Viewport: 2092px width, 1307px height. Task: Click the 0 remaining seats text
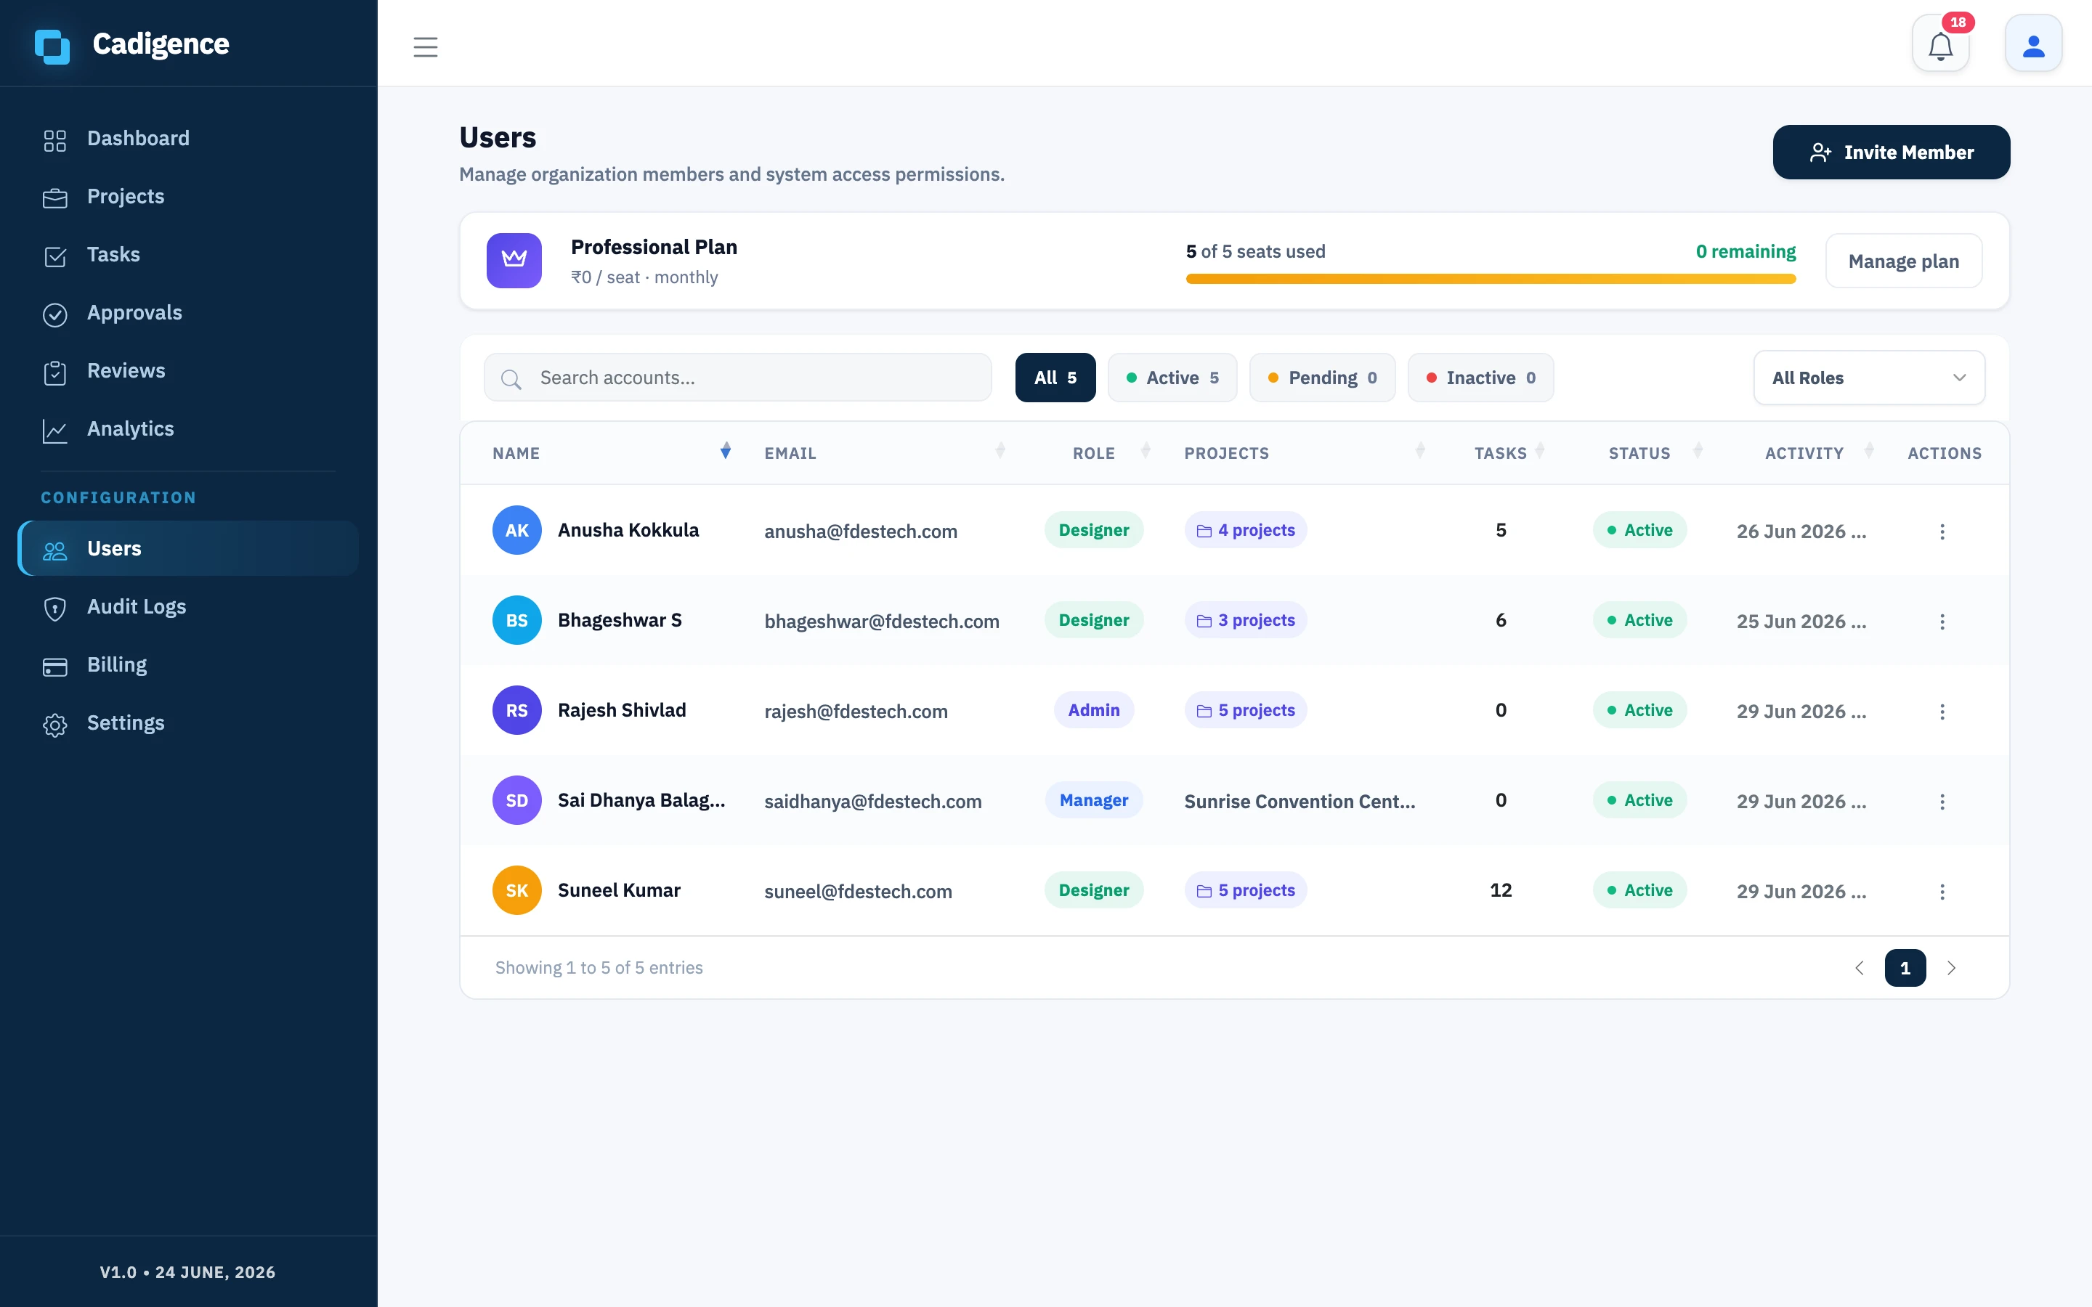1746,251
